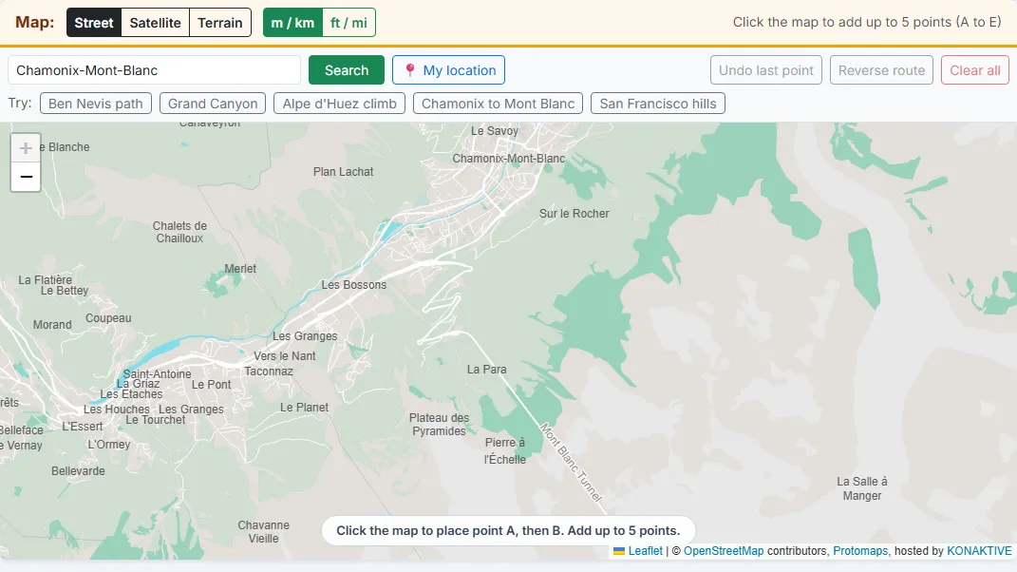This screenshot has width=1017, height=572.
Task: Switch map to Street view
Action: pos(93,23)
